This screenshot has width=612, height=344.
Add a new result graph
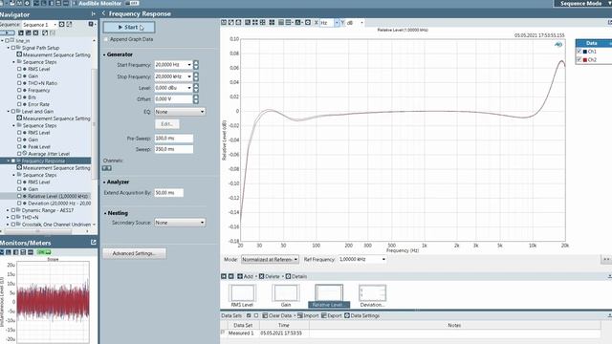click(245, 276)
